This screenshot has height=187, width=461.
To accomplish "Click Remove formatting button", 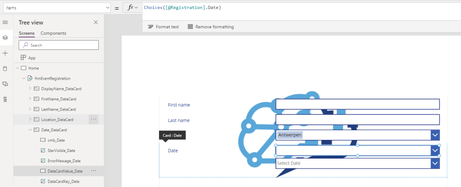I will pyautogui.click(x=210, y=27).
